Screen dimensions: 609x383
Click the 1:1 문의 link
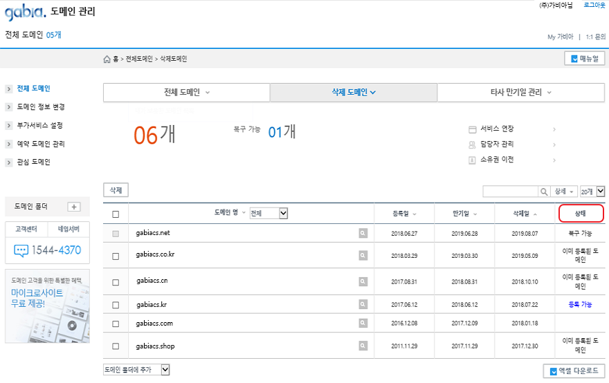(595, 37)
